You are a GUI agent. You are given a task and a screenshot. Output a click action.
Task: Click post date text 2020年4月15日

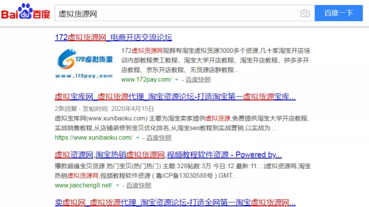tap(132, 109)
